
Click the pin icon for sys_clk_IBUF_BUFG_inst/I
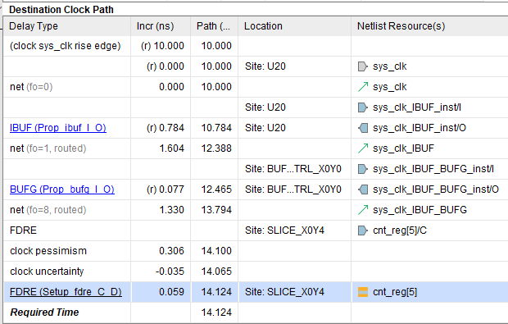[x=362, y=169]
